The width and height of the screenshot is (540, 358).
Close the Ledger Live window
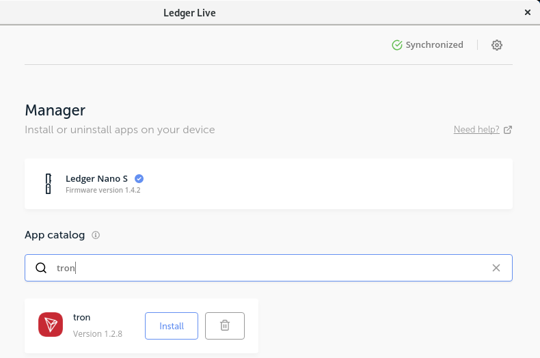coord(527,12)
